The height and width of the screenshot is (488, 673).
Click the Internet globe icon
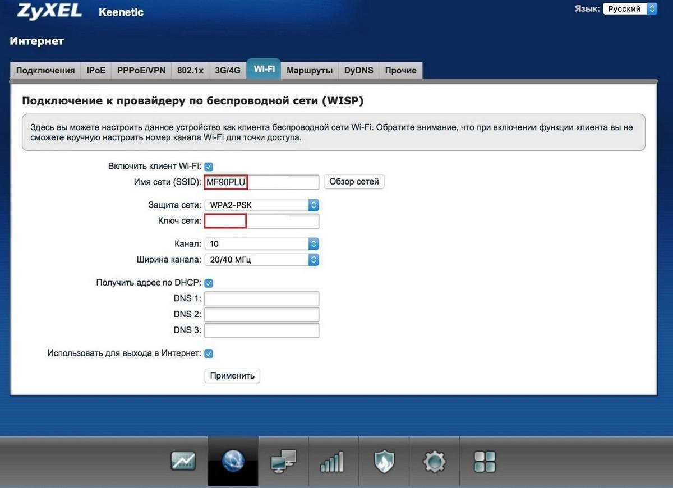pos(233,461)
